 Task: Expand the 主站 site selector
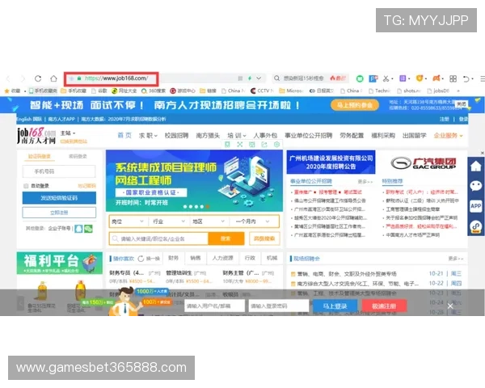click(x=68, y=133)
